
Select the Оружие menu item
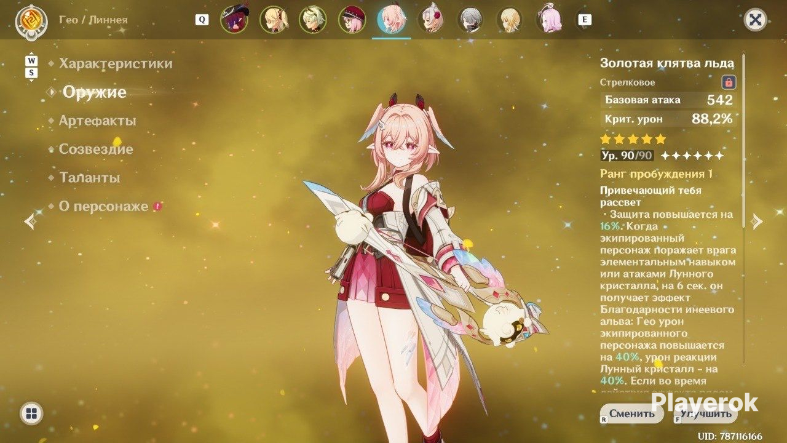click(95, 92)
